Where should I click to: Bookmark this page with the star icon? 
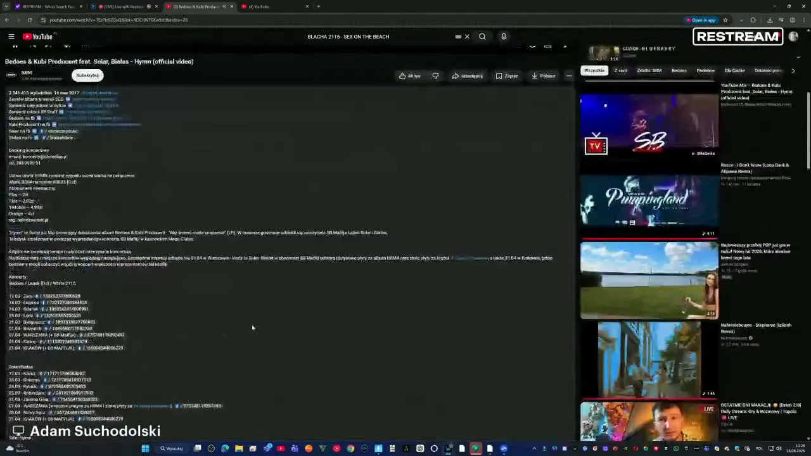coord(725,20)
